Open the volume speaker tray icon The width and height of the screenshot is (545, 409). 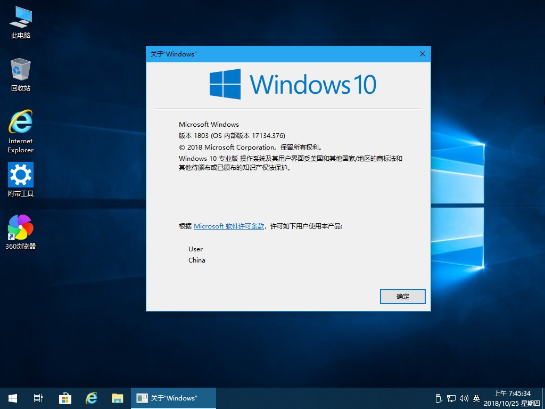click(x=464, y=398)
